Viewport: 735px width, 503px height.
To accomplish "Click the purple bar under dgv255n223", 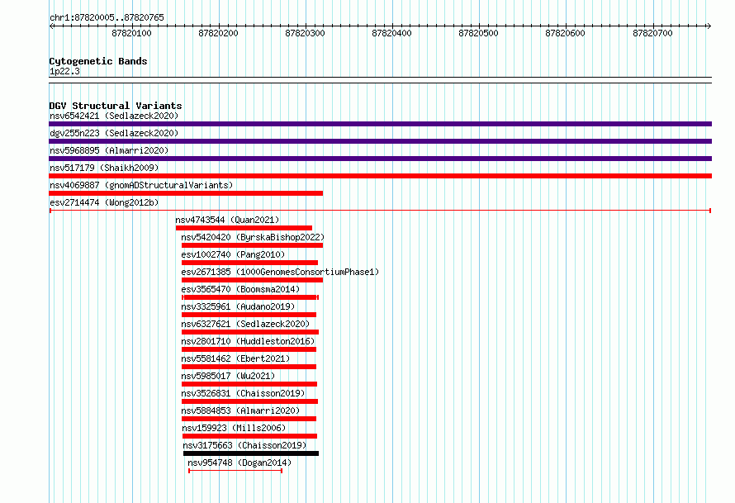I will [x=380, y=141].
